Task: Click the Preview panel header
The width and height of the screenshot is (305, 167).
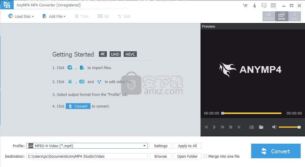Action: (253, 26)
